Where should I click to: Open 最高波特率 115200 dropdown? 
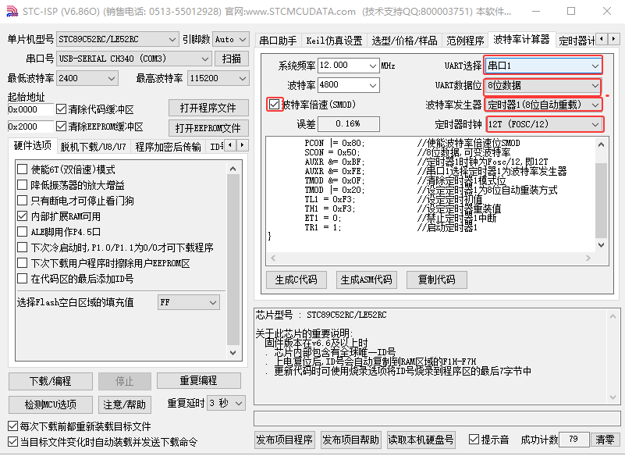[x=218, y=78]
